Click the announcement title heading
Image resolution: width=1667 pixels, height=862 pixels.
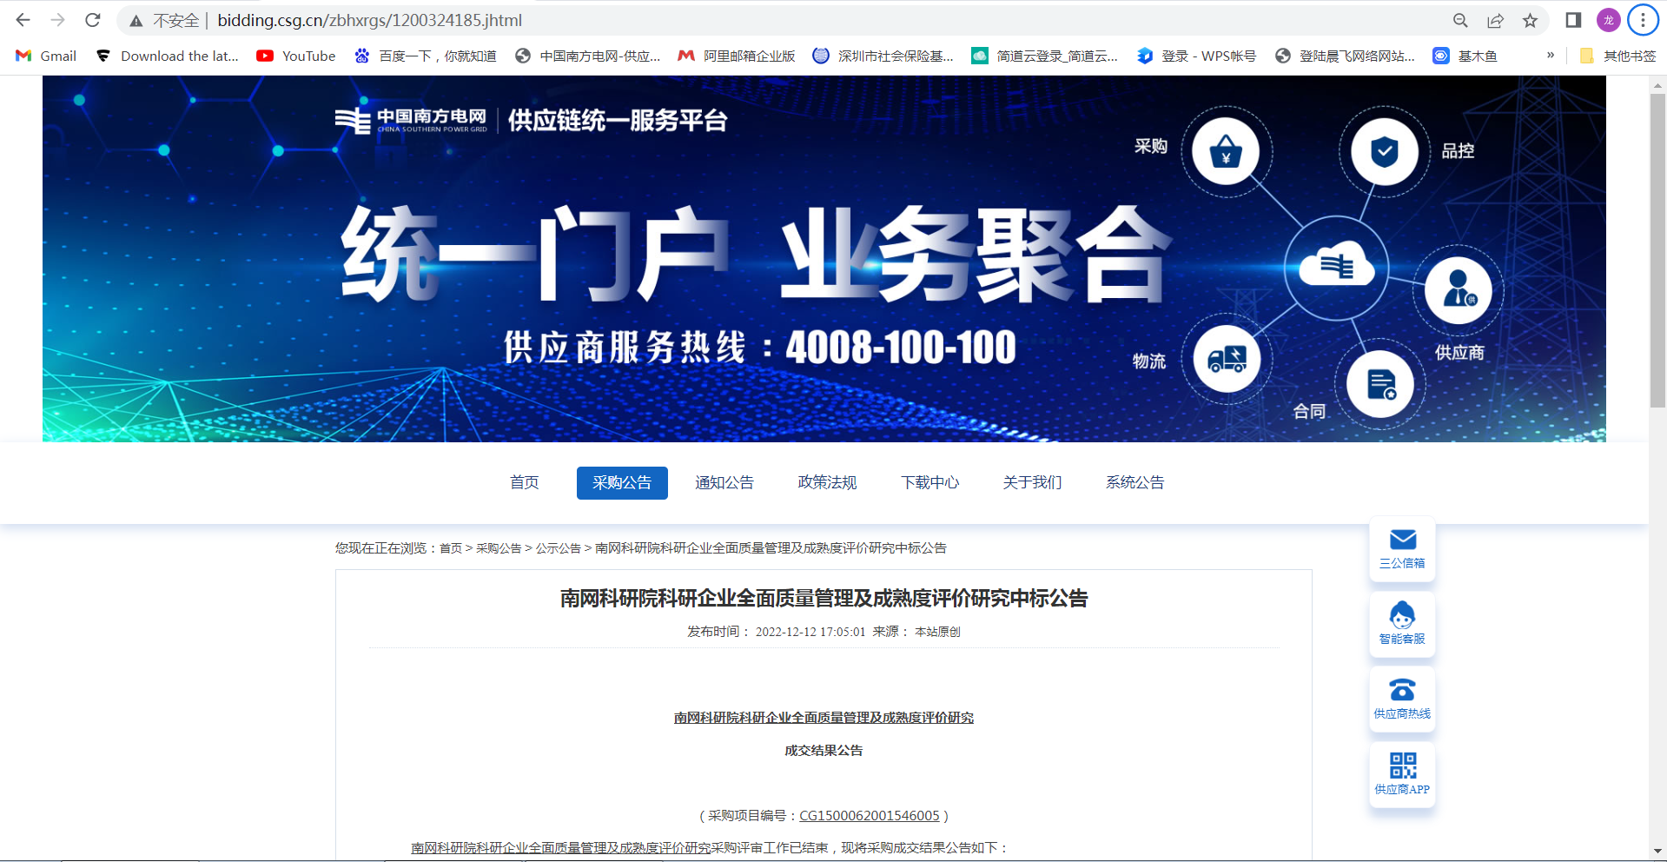[x=824, y=599]
